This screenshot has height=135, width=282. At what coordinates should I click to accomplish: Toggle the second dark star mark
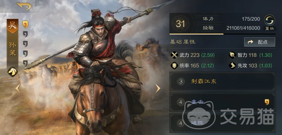[x=25, y=34]
